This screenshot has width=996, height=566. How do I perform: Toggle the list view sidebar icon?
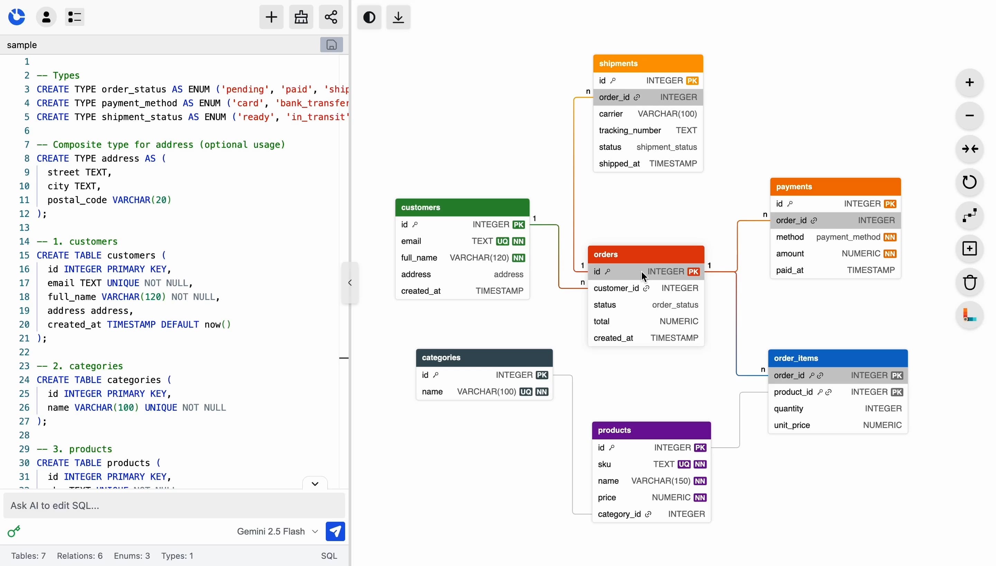(x=74, y=17)
